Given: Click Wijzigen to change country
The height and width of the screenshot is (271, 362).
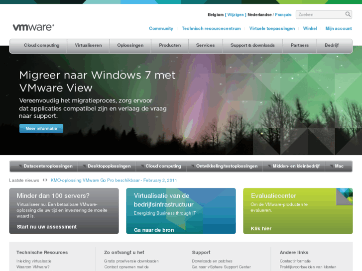Looking at the screenshot, I should [x=236, y=14].
